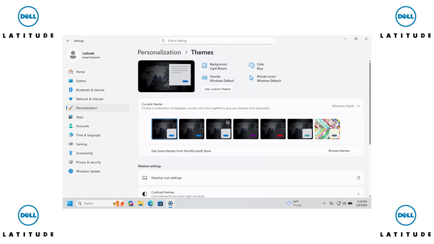This screenshot has height=244, width=434.
Task: Click the Find a setting search box
Action: [217, 41]
